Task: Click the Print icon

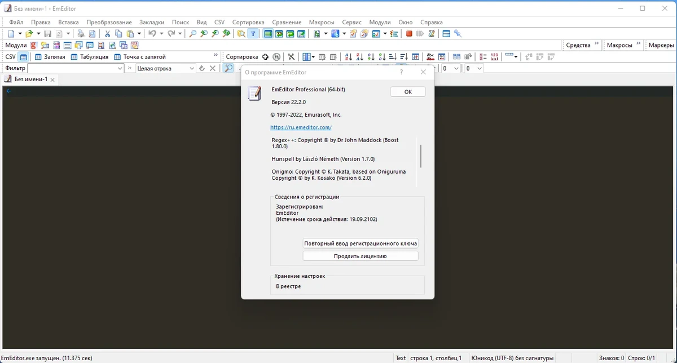Action: point(81,34)
